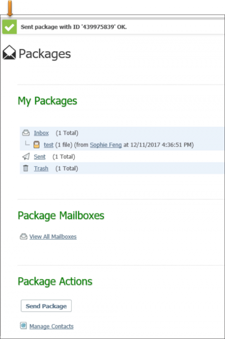Click the yellow test package icon

[x=36, y=145]
